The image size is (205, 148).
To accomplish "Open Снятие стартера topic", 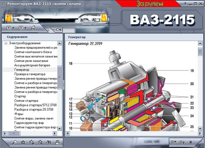I will pyautogui.click(x=26, y=101).
